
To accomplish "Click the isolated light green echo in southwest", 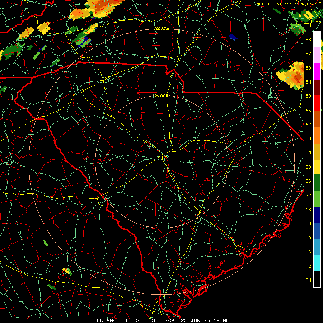I will point(46,243).
